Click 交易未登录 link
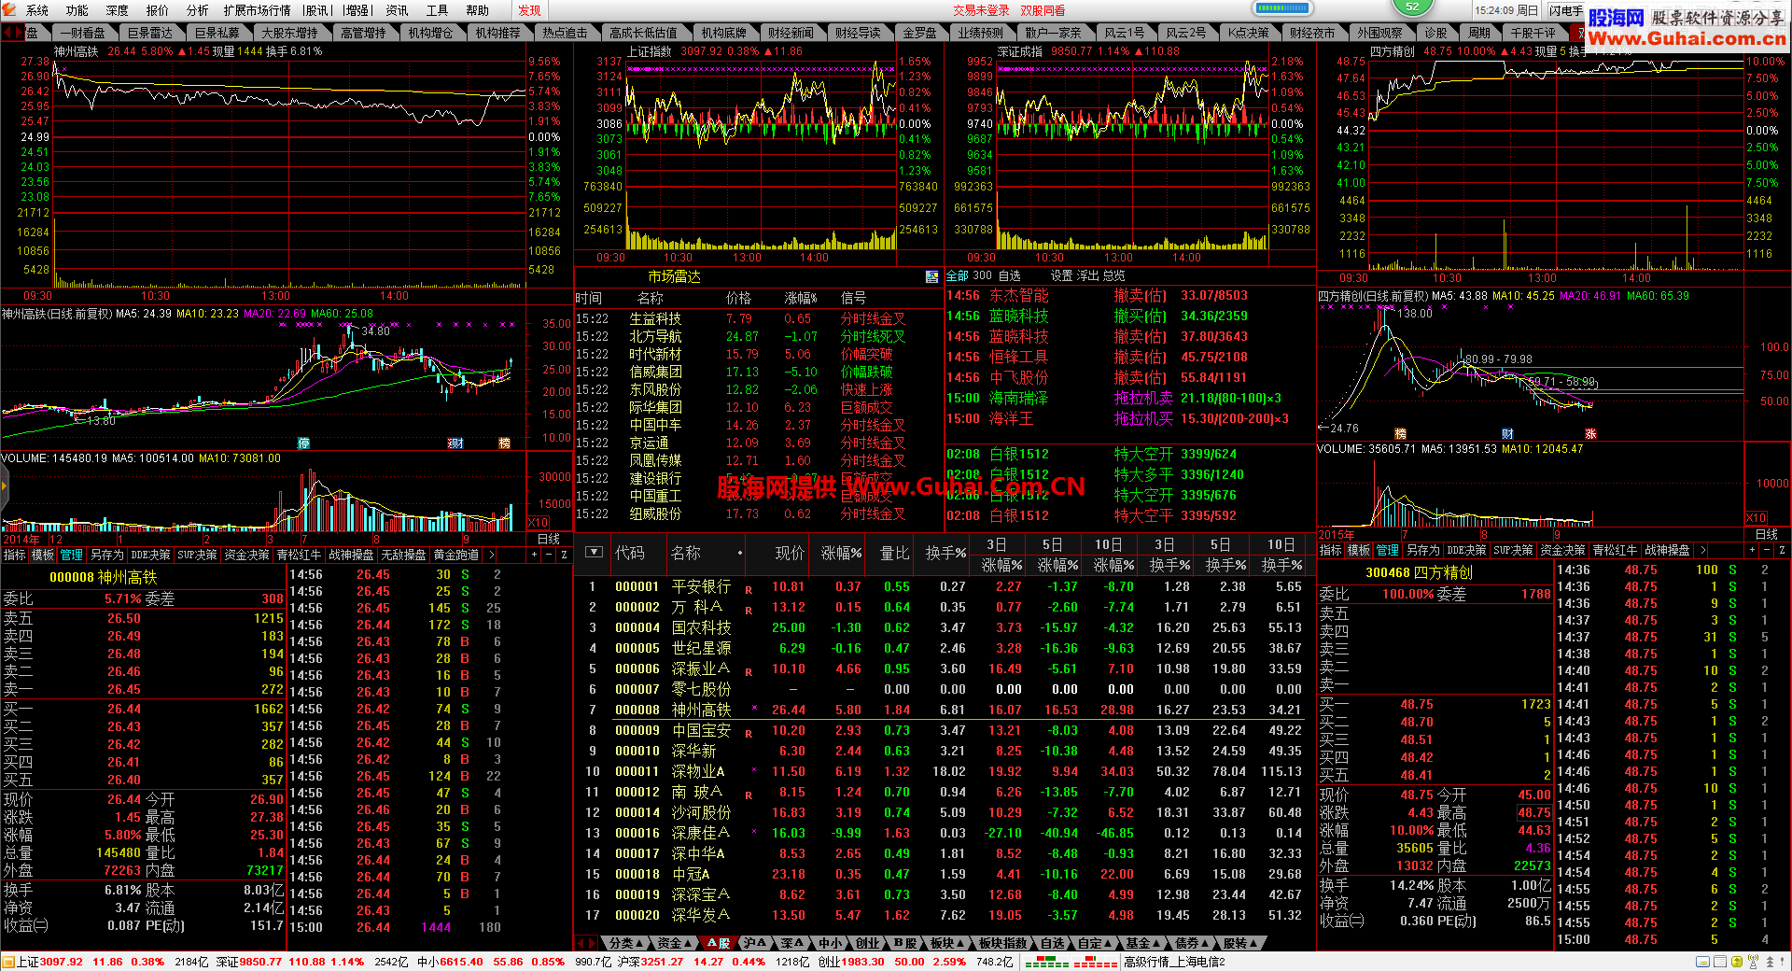1792x971 pixels. tap(981, 10)
